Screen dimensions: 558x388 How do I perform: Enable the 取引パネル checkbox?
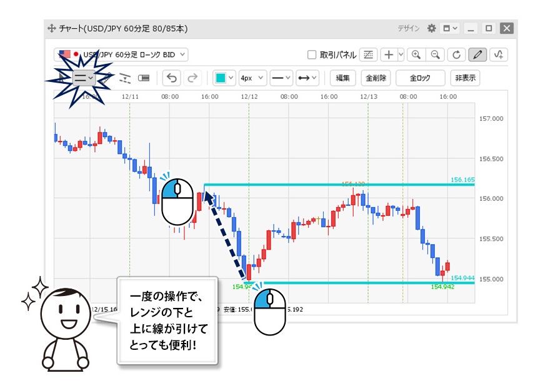click(x=312, y=54)
